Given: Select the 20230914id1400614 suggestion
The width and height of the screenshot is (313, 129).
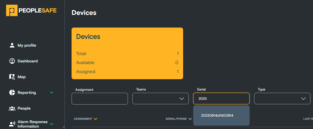Looking at the screenshot, I should [217, 116].
